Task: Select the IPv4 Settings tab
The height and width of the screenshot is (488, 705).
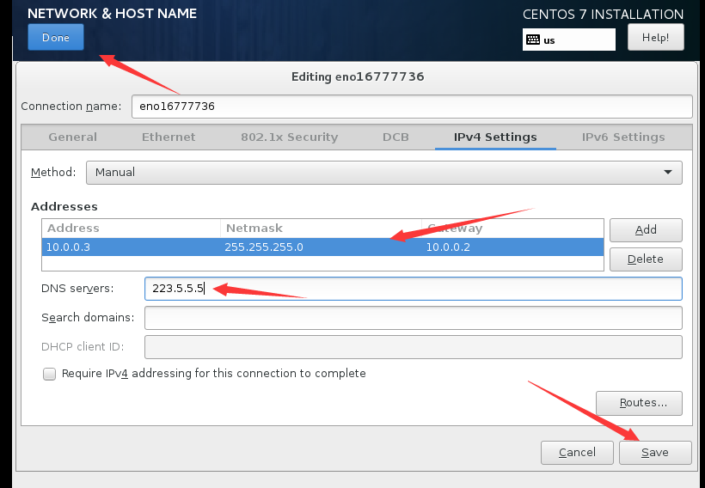Action: point(495,137)
